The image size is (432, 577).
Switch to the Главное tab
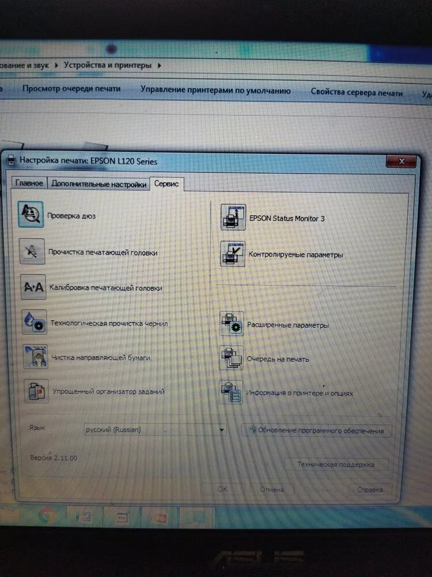(x=29, y=183)
